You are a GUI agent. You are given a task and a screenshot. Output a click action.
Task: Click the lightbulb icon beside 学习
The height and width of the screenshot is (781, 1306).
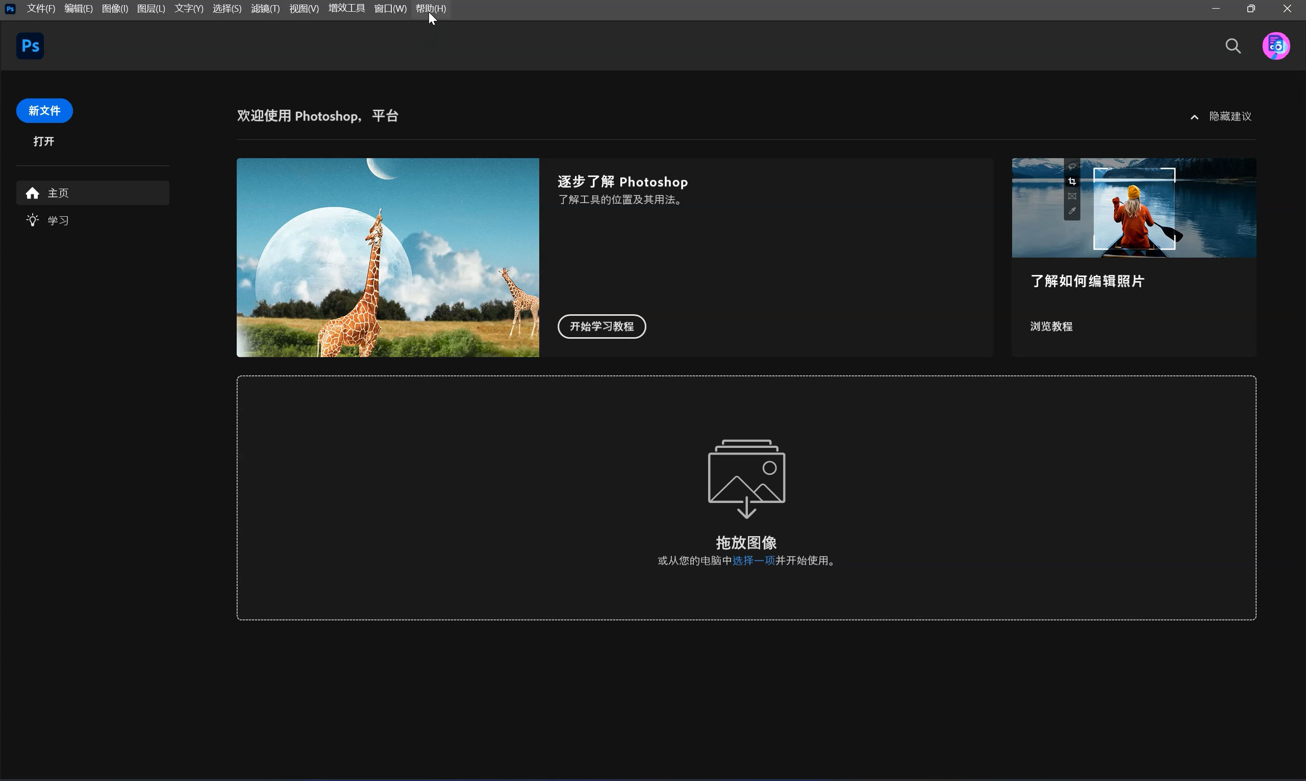pyautogui.click(x=33, y=220)
